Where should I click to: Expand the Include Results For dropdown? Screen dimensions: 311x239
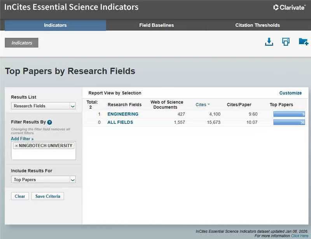44,180
